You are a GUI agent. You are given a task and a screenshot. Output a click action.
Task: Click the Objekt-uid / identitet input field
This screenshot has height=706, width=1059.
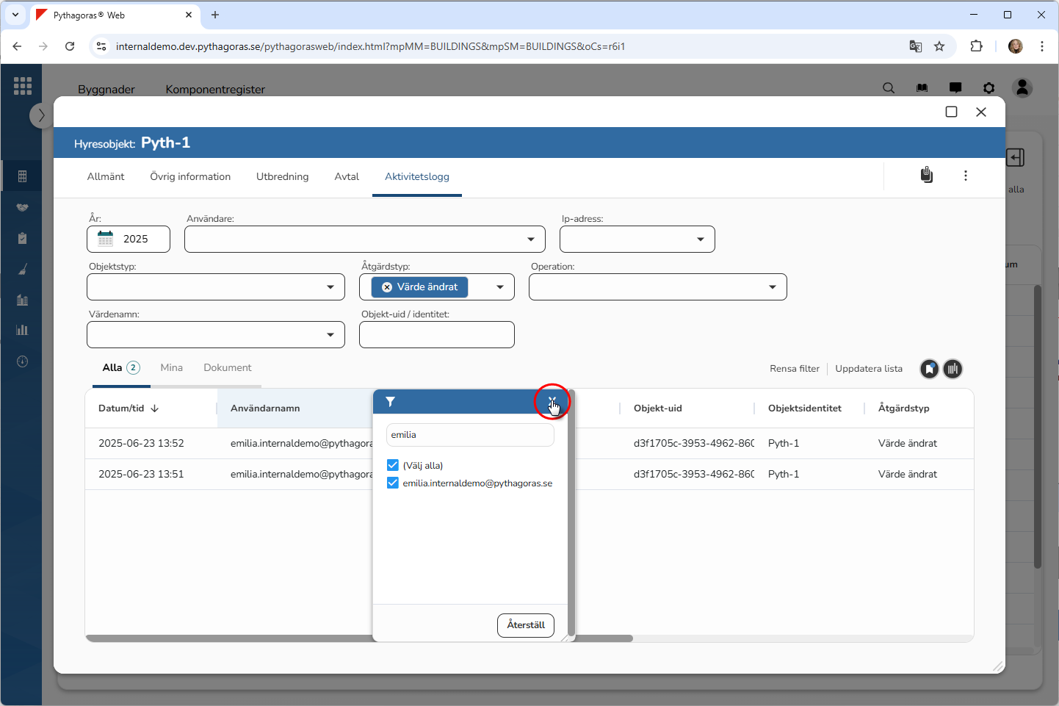[436, 335]
